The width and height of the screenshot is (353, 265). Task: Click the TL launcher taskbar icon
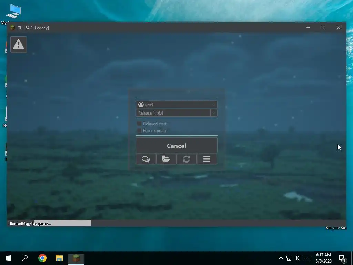(x=76, y=258)
